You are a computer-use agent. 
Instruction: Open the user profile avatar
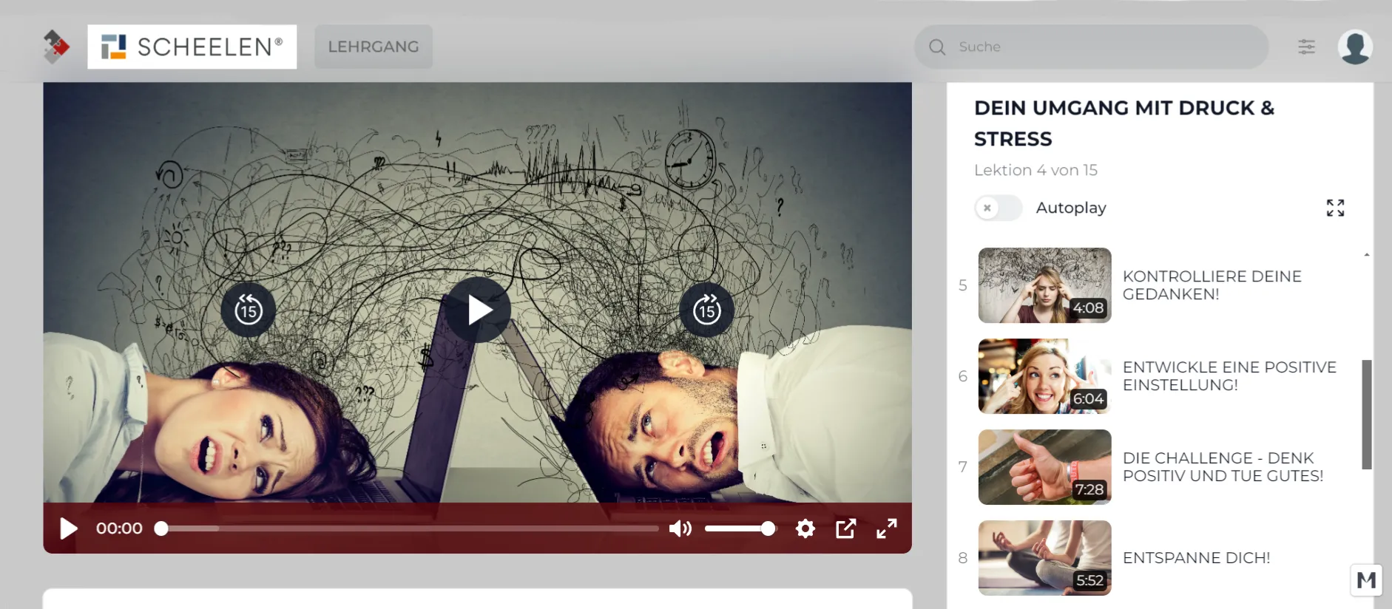[x=1355, y=47]
